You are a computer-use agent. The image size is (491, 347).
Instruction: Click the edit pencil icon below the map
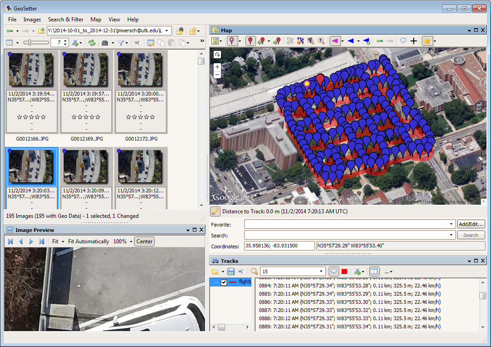pyautogui.click(x=215, y=211)
